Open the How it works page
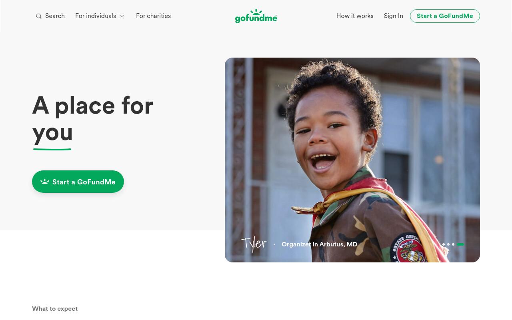Viewport: 512px width, 320px height. 355,16
